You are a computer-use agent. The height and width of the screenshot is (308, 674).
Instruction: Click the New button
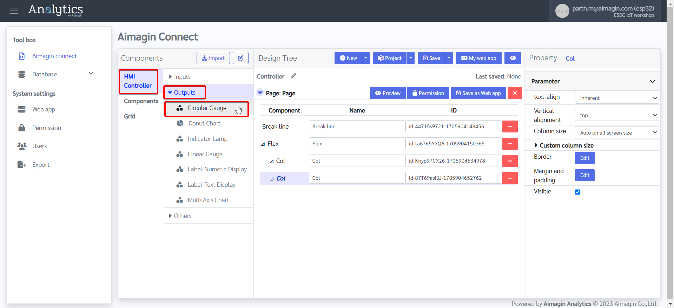pyautogui.click(x=348, y=58)
